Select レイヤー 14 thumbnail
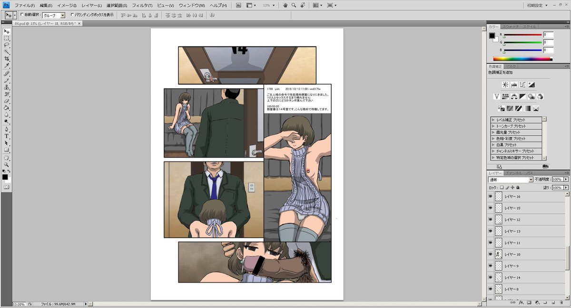 point(499,277)
